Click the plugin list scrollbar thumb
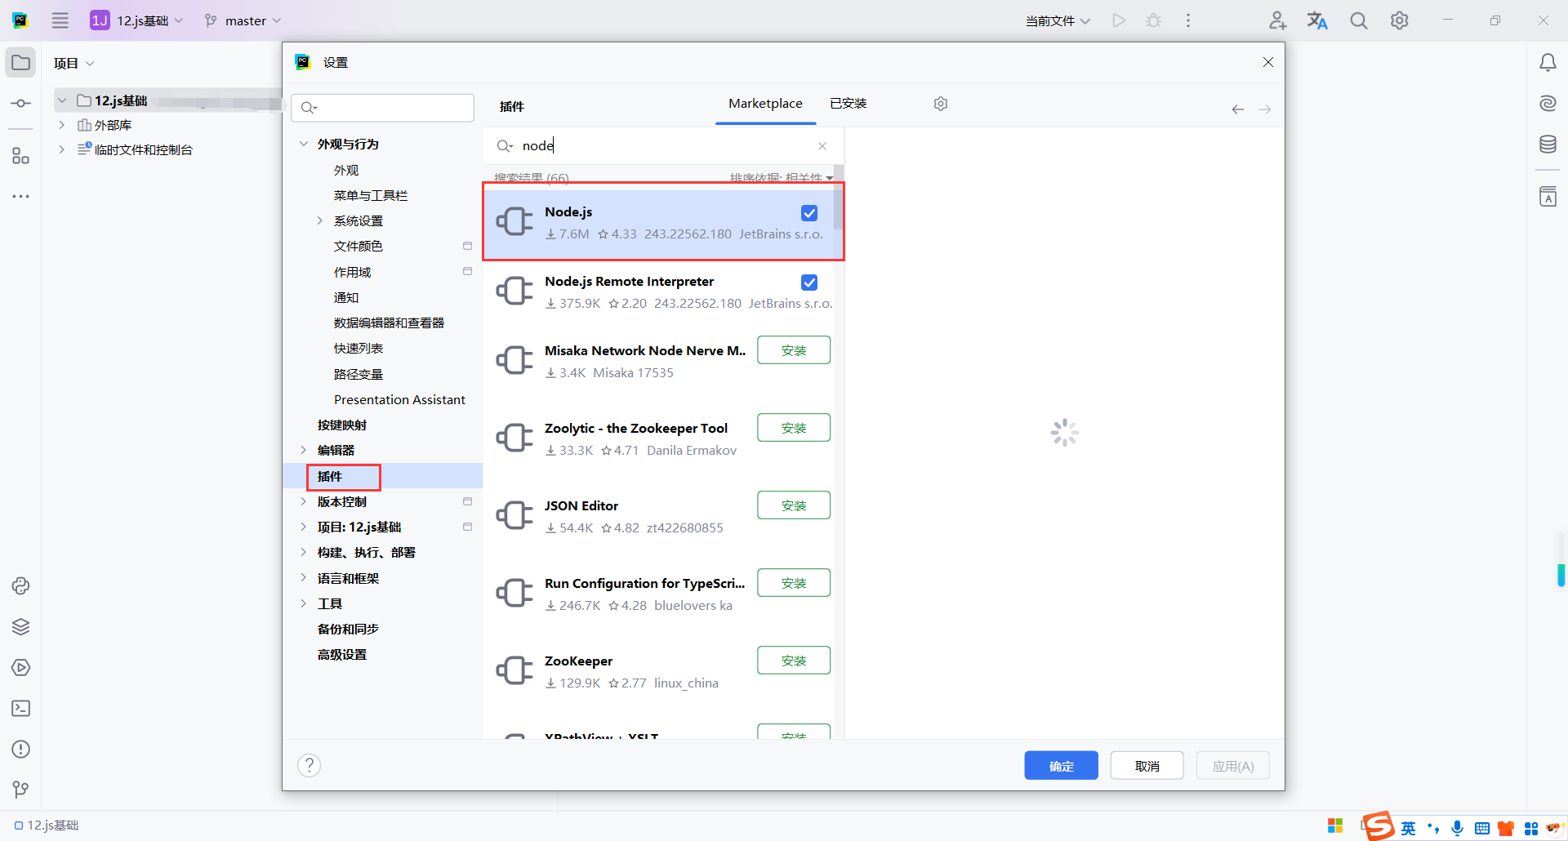The height and width of the screenshot is (841, 1568). tap(839, 197)
